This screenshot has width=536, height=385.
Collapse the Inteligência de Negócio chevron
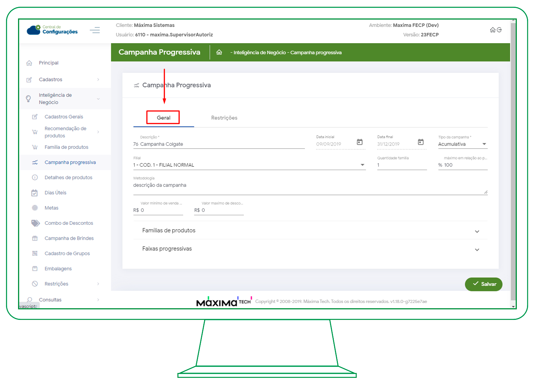pyautogui.click(x=98, y=99)
